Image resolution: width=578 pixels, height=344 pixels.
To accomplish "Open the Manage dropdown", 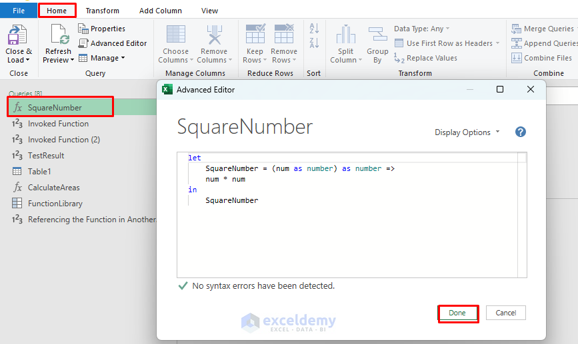I will click(102, 58).
